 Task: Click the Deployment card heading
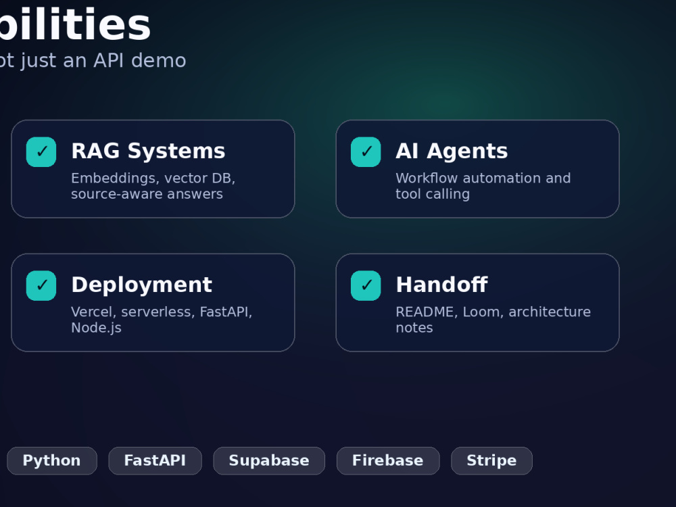[x=142, y=285]
